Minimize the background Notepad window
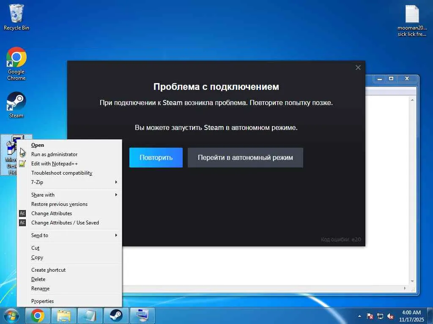 point(380,79)
